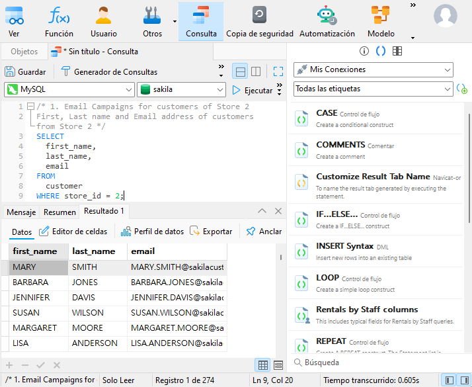This screenshot has height=387, width=472.
Task: Click the Búsqueda search field
Action: click(x=379, y=363)
